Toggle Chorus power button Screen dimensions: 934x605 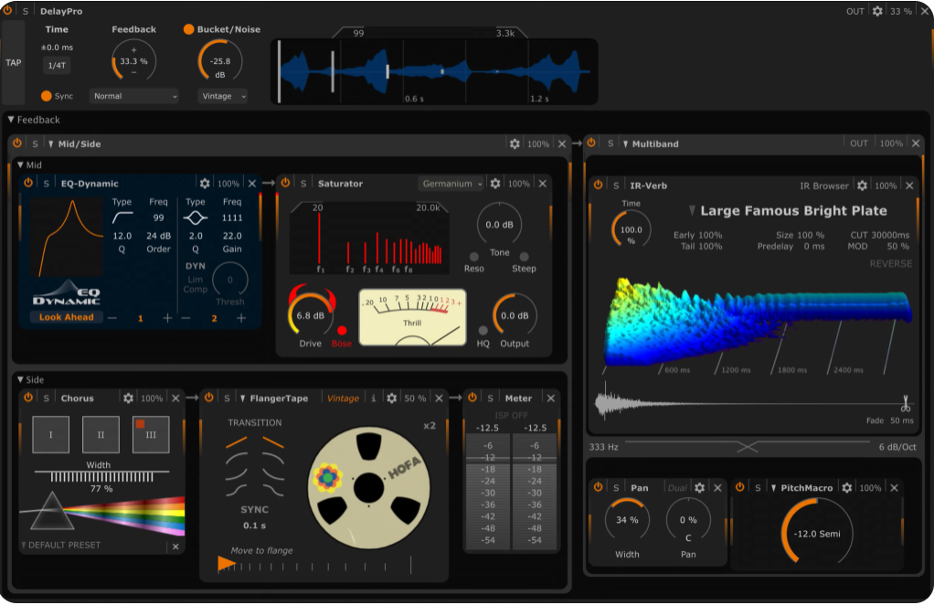click(x=28, y=398)
